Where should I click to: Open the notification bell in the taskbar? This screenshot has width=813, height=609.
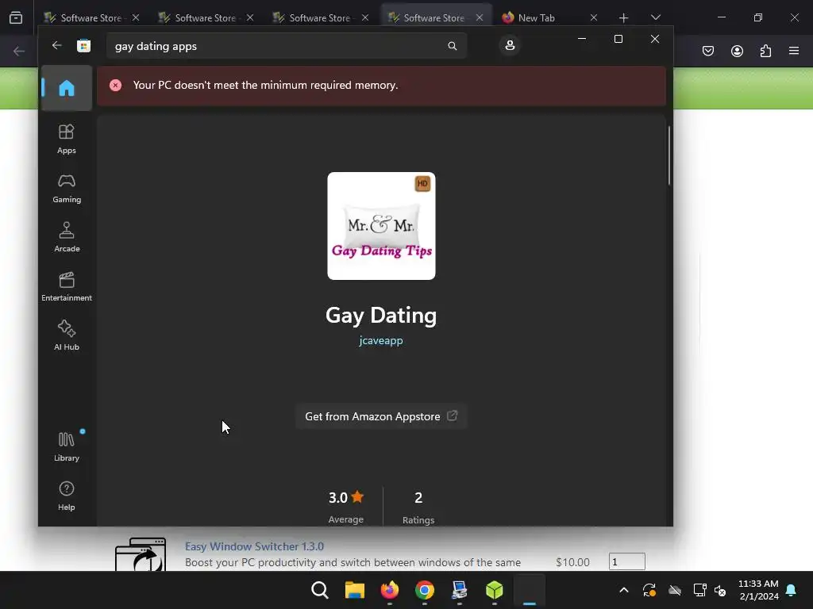792,590
